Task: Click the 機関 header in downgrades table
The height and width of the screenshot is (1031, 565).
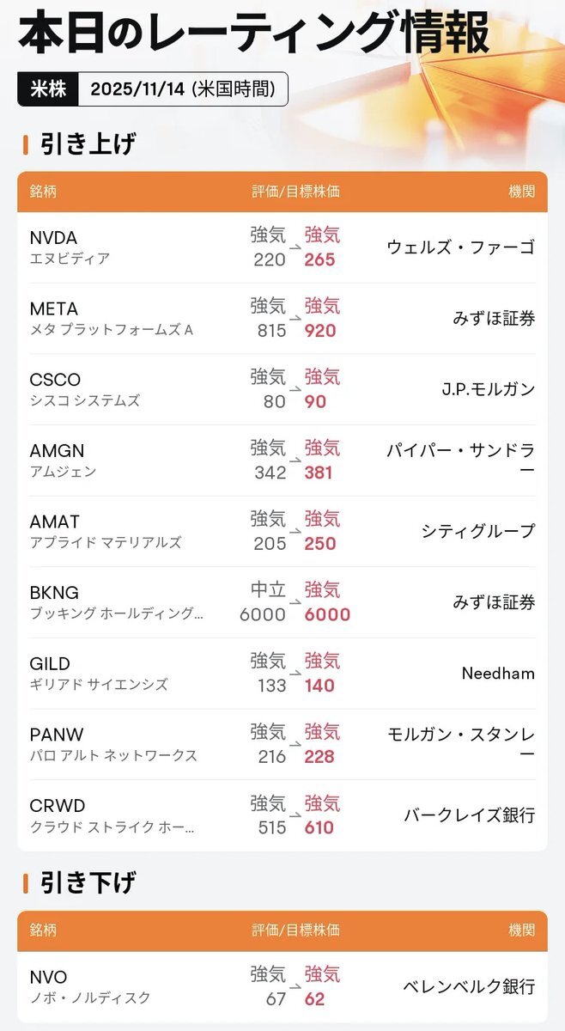Action: (x=521, y=930)
